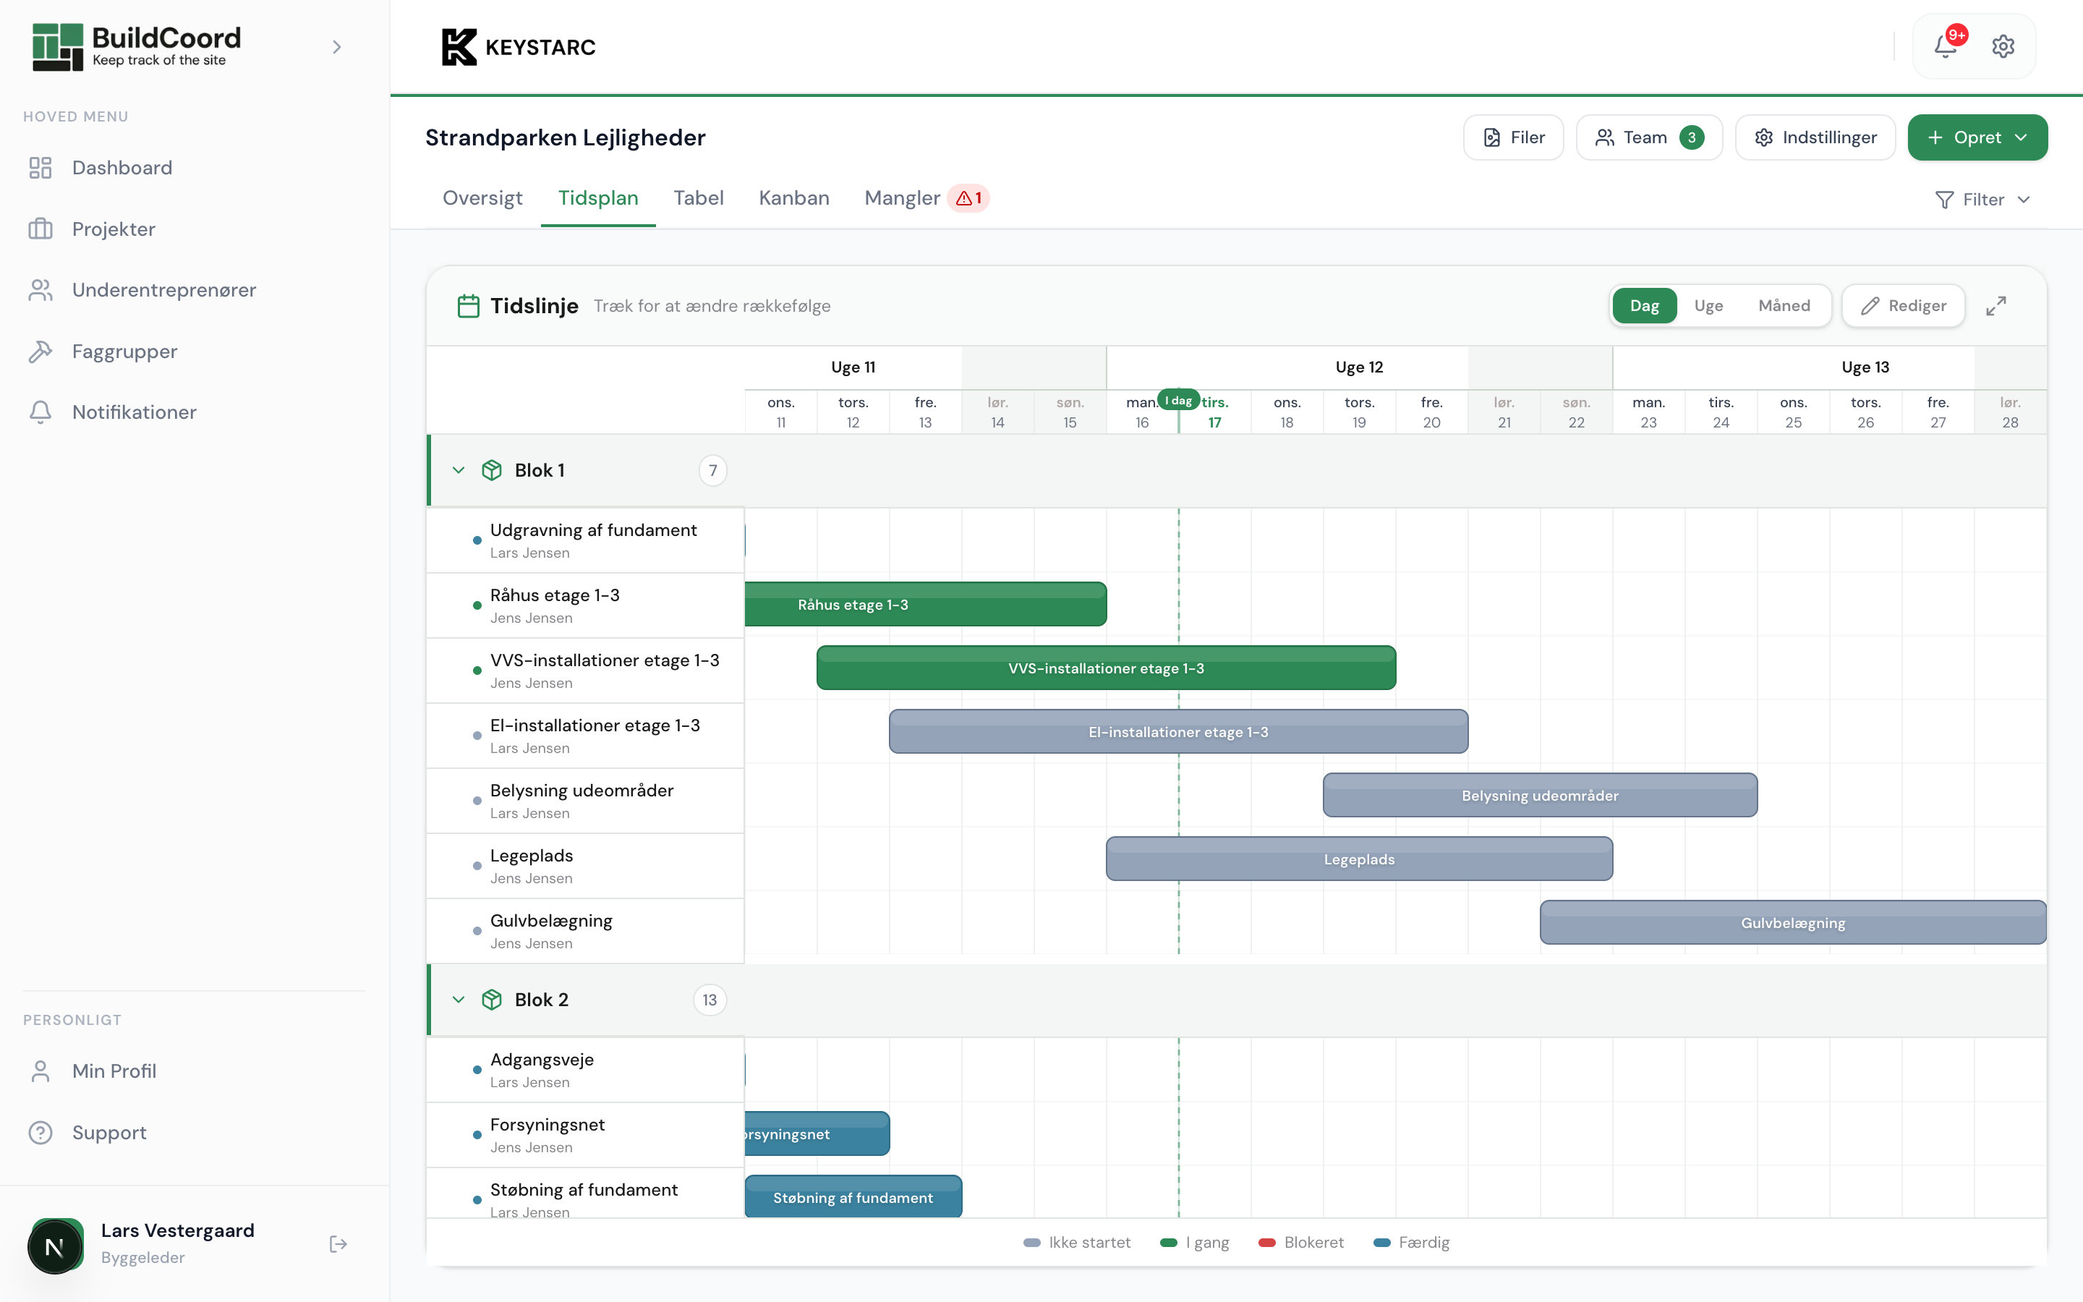2083x1302 pixels.
Task: Click the VVS-installationer etage 1-3 timeline bar
Action: (1105, 668)
